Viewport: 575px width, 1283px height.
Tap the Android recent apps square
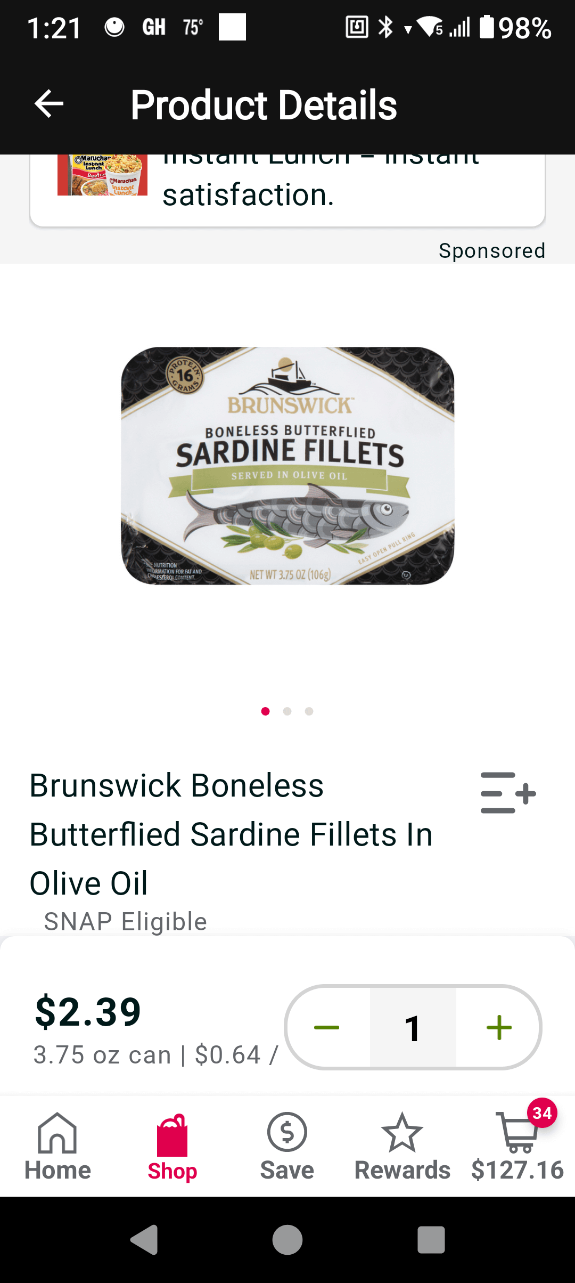pos(431,1240)
